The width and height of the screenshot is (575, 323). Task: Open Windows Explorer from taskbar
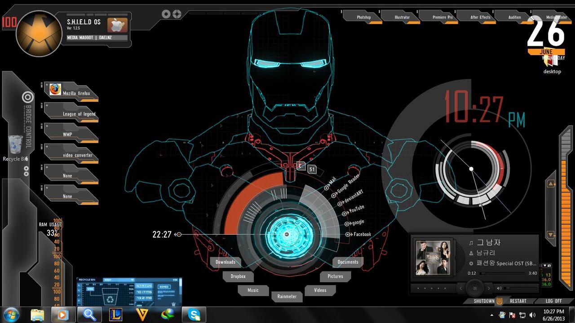[38, 315]
